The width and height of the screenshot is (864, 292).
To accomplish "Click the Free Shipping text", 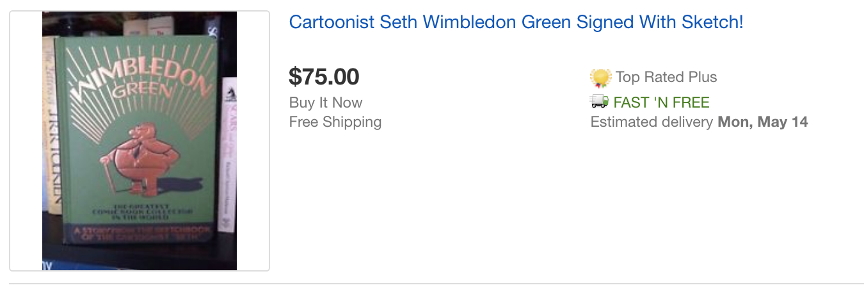I will point(335,122).
